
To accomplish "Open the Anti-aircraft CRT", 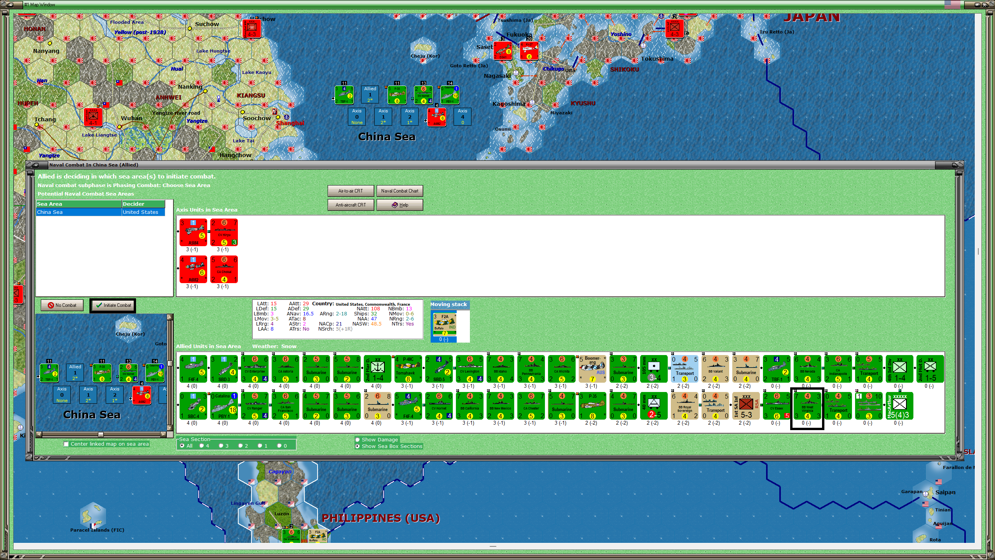I will [x=351, y=205].
